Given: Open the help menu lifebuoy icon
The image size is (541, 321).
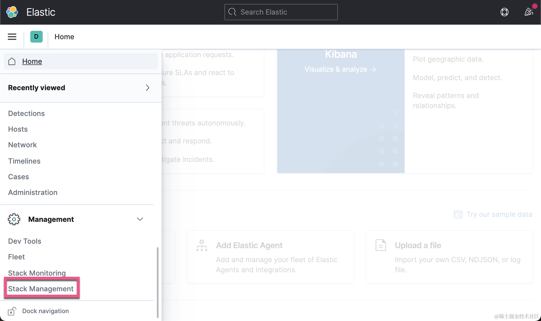Looking at the screenshot, I should click(x=504, y=12).
